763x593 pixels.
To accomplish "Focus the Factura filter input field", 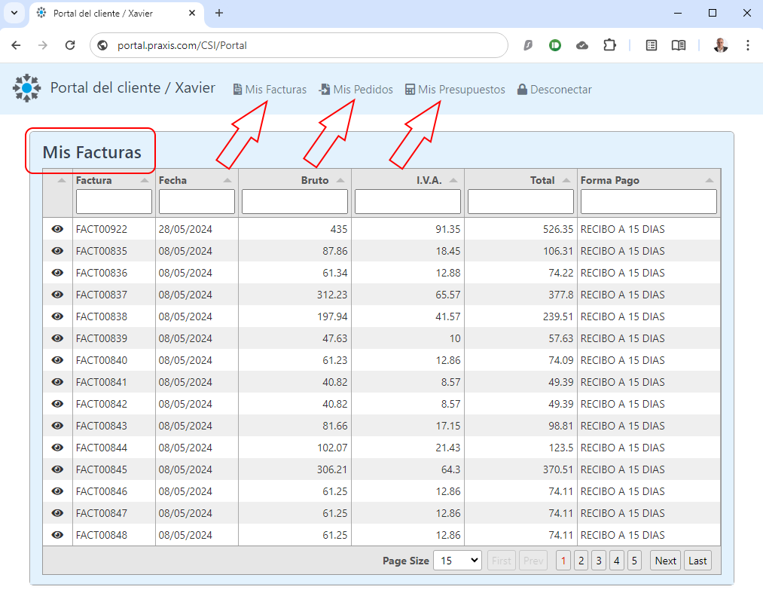I will click(114, 202).
